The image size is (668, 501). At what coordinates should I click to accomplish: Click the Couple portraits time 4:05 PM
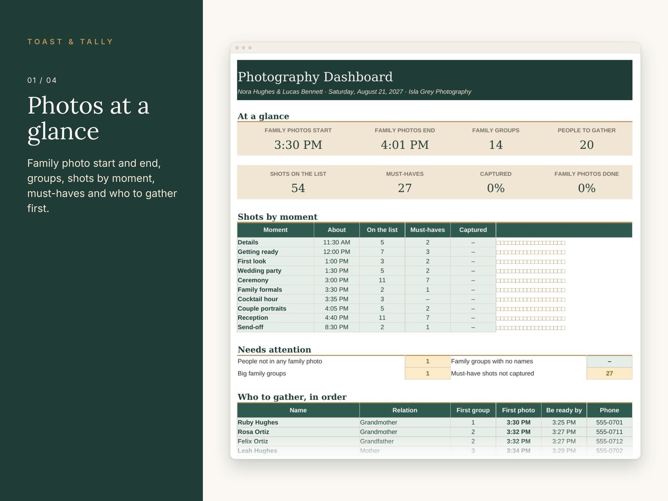(x=336, y=309)
